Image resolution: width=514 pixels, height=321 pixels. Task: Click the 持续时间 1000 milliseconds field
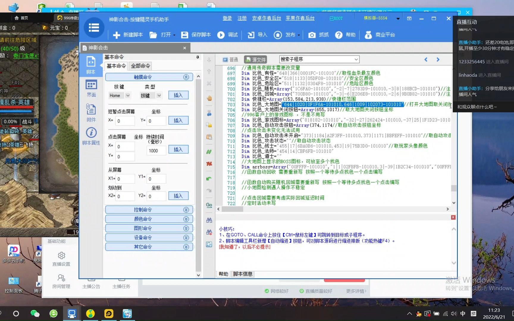[156, 151]
